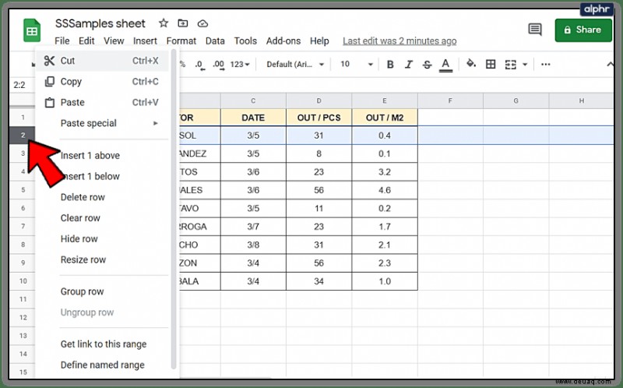Open the fill color bucket tool

tap(471, 64)
